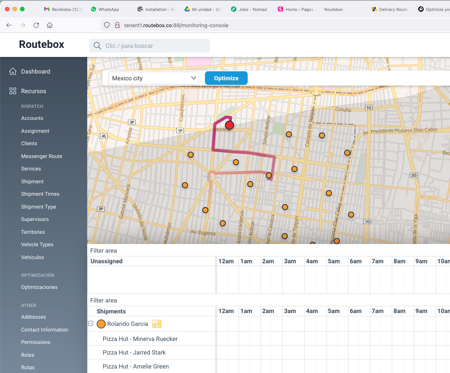Click the yellow grid icon beside Rolando Garcia
Viewport: 450px width, 373px height.
[x=157, y=324]
